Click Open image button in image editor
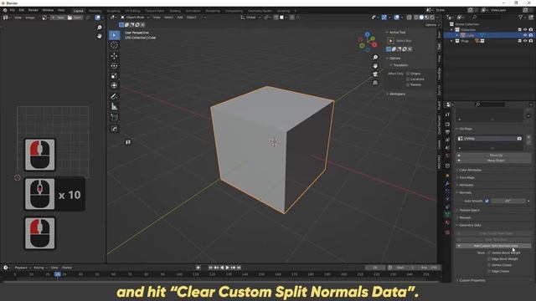 75,18
